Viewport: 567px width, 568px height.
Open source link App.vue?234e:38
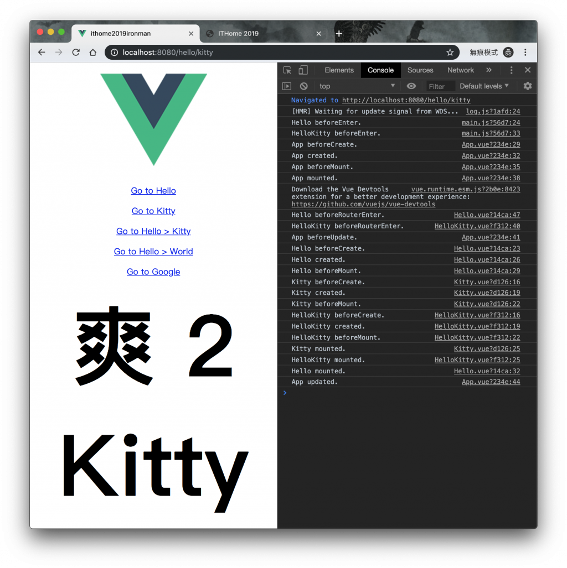click(x=491, y=178)
